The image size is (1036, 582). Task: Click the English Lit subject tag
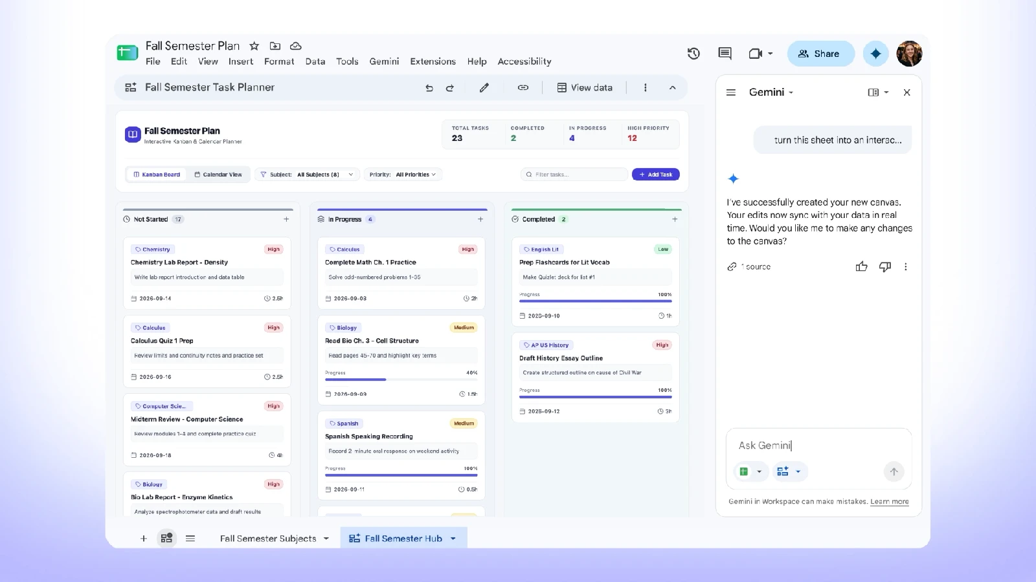tap(541, 249)
